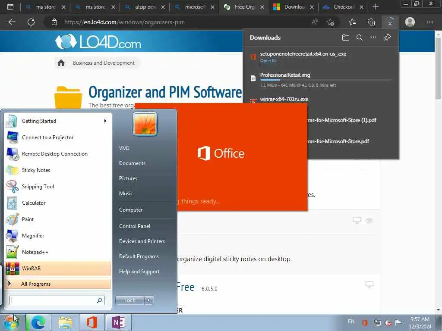Launch the Snipping Tool
Image resolution: width=442 pixels, height=331 pixels.
pos(58,186)
